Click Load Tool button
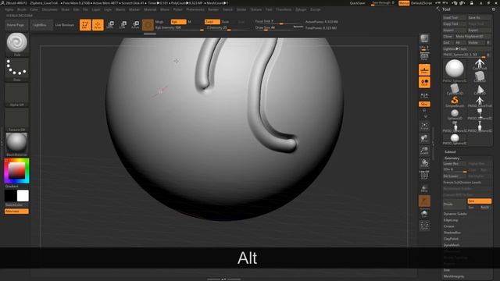 coord(455,17)
